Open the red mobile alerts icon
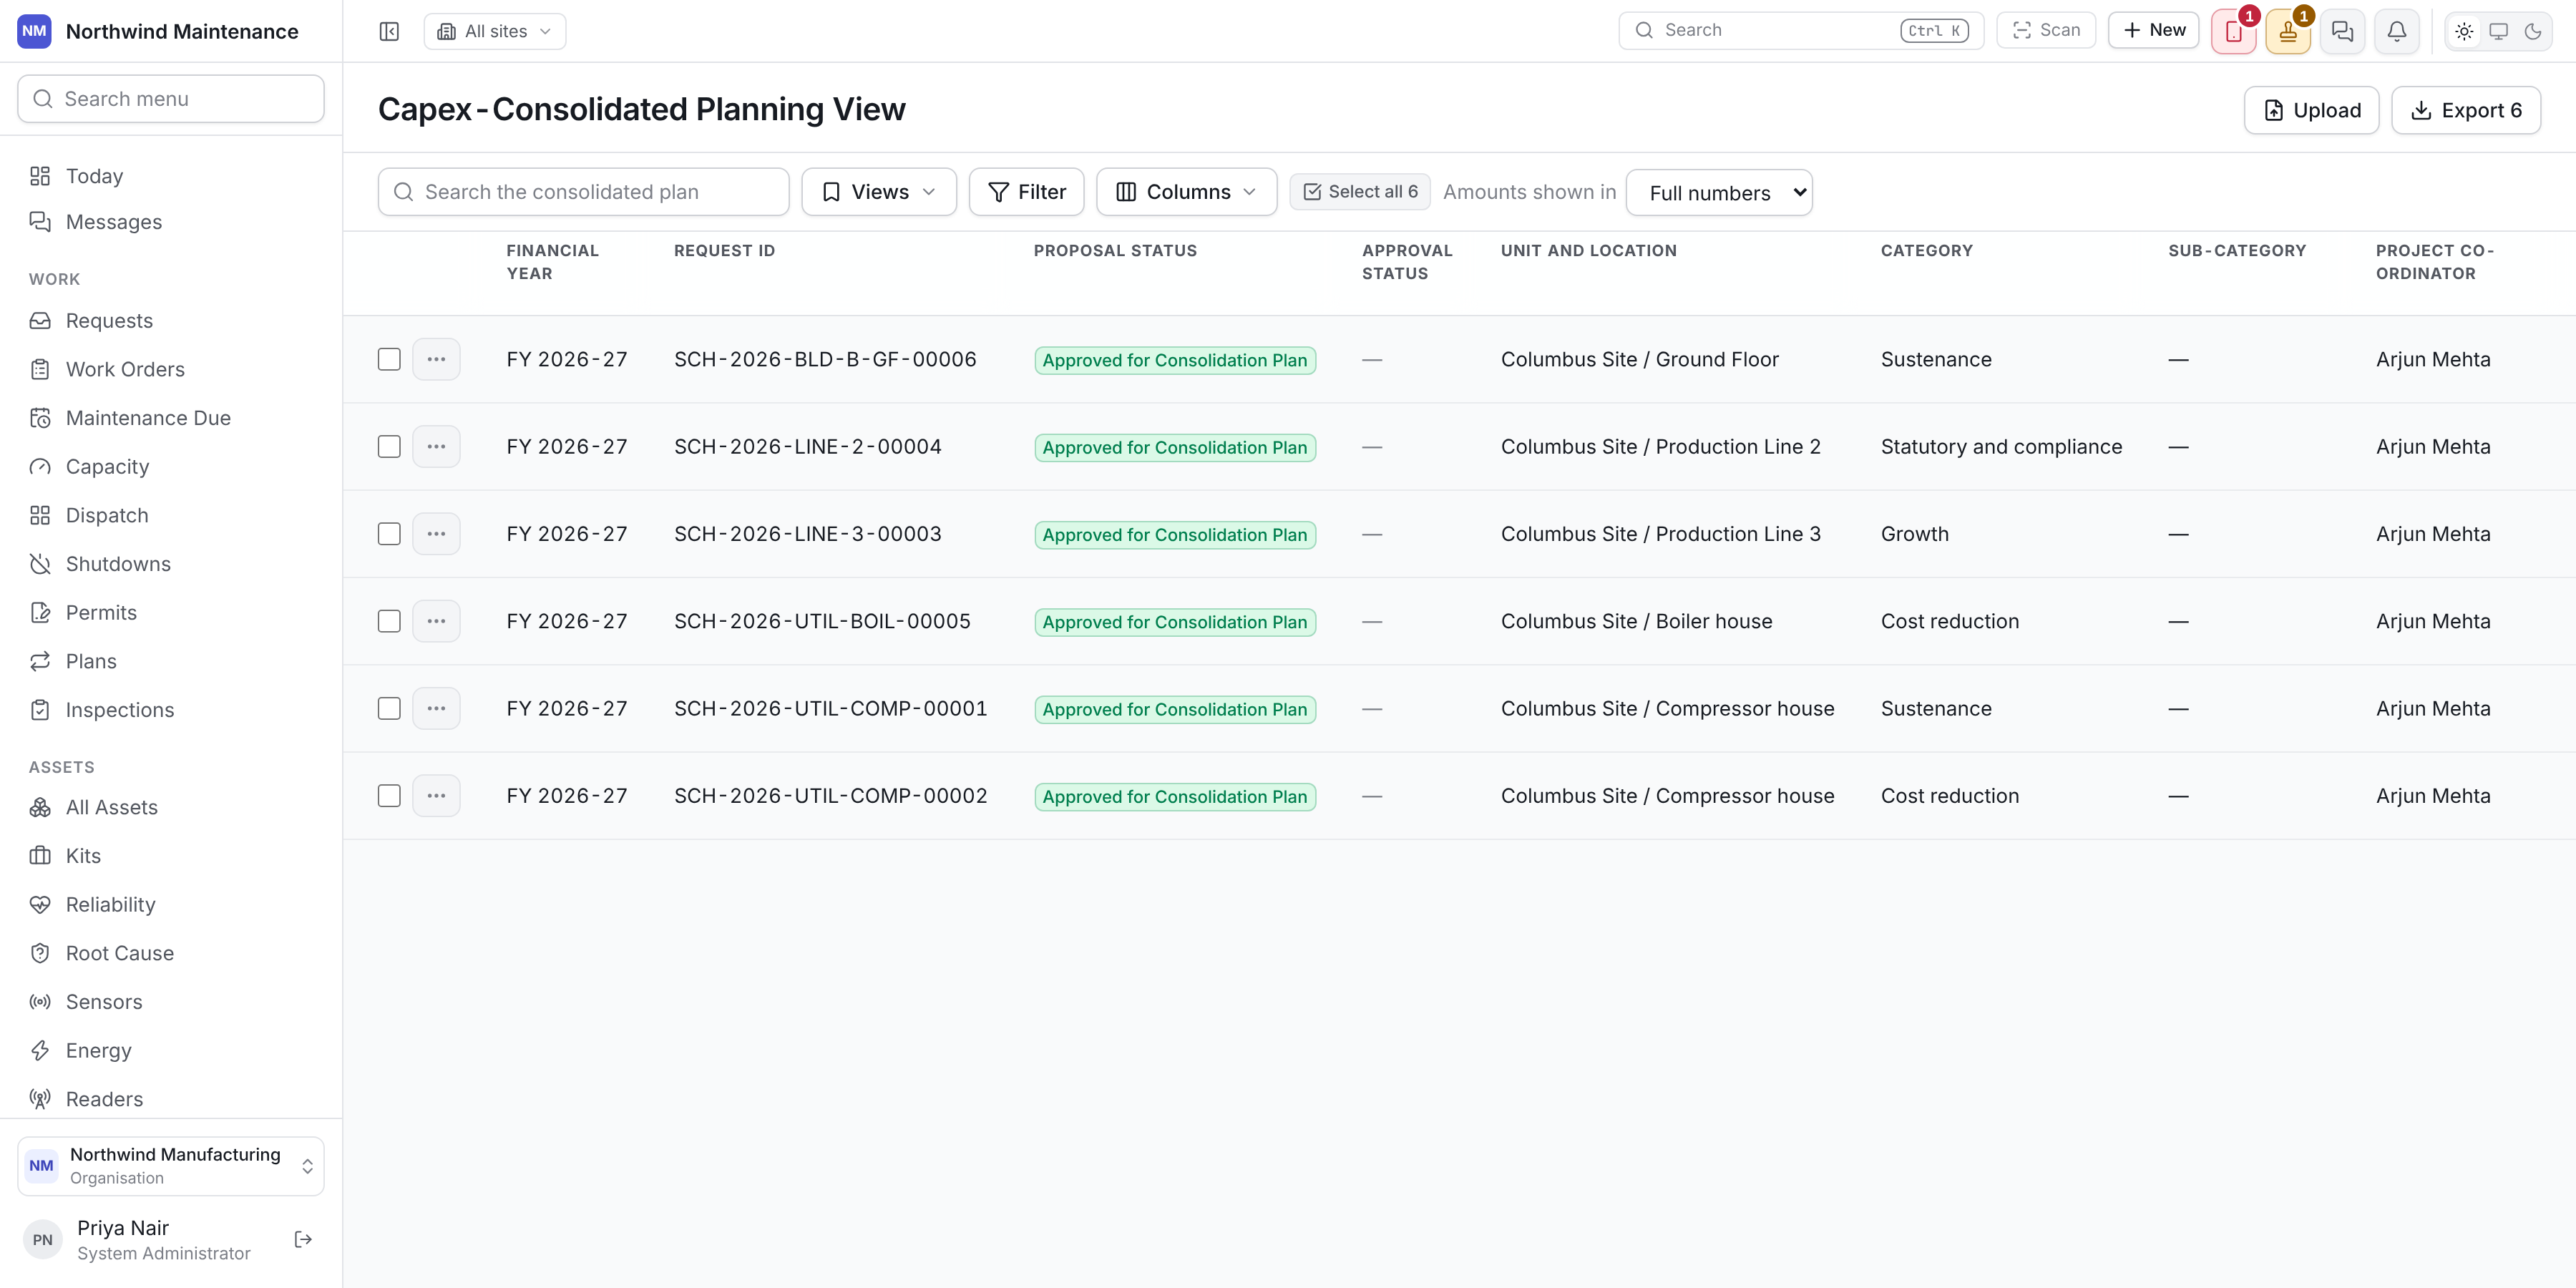Image resolution: width=2576 pixels, height=1288 pixels. click(2233, 31)
